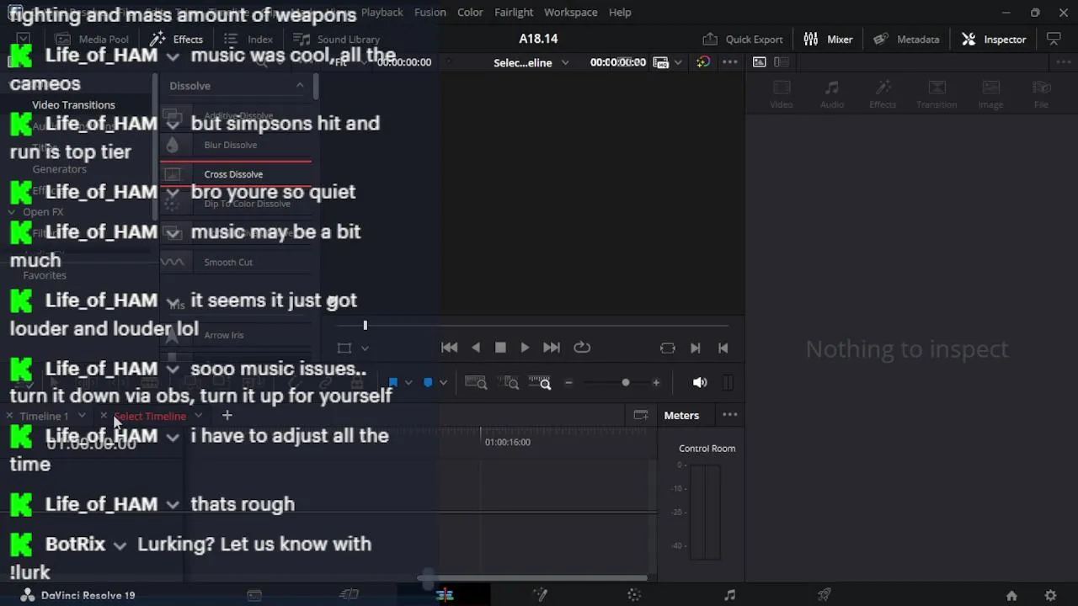Mute audio with the speaker icon
1078x606 pixels.
tap(700, 383)
